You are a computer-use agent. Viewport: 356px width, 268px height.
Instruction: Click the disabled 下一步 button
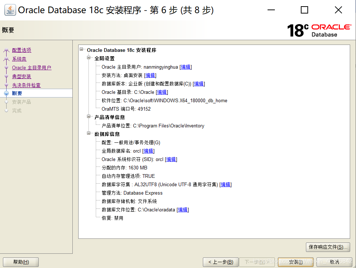click(x=257, y=262)
